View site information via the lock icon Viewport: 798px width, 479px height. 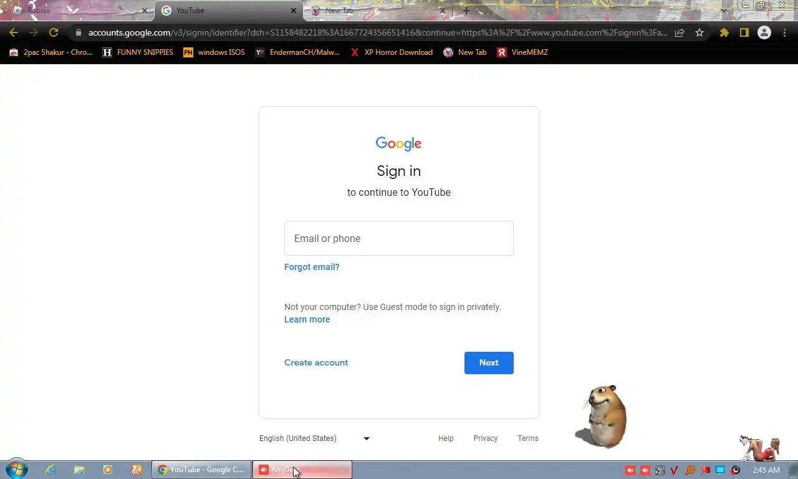[78, 32]
